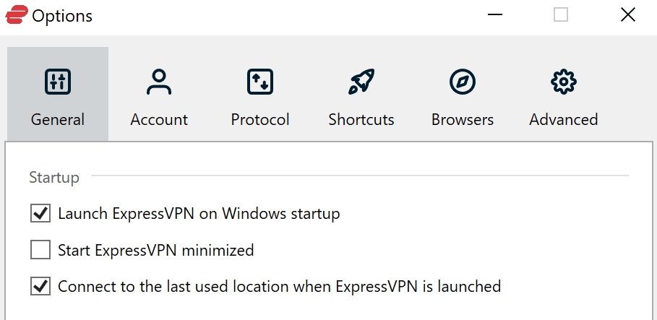Viewport: 657px width, 320px height.
Task: Select the General tab label
Action: (x=58, y=120)
